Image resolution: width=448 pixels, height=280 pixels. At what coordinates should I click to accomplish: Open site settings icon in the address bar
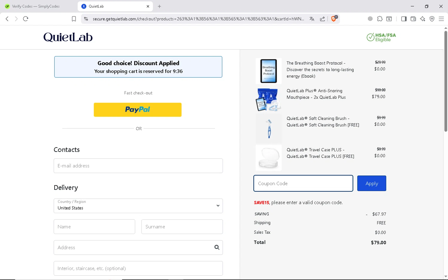tap(86, 19)
